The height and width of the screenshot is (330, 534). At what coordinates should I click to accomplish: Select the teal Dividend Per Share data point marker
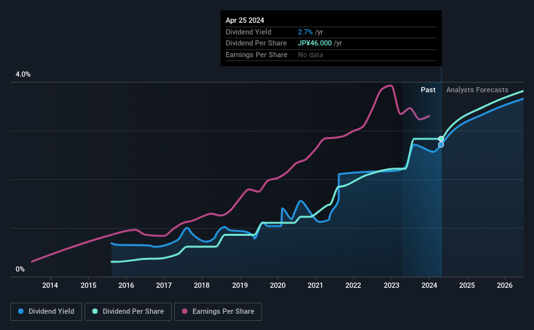coord(441,139)
